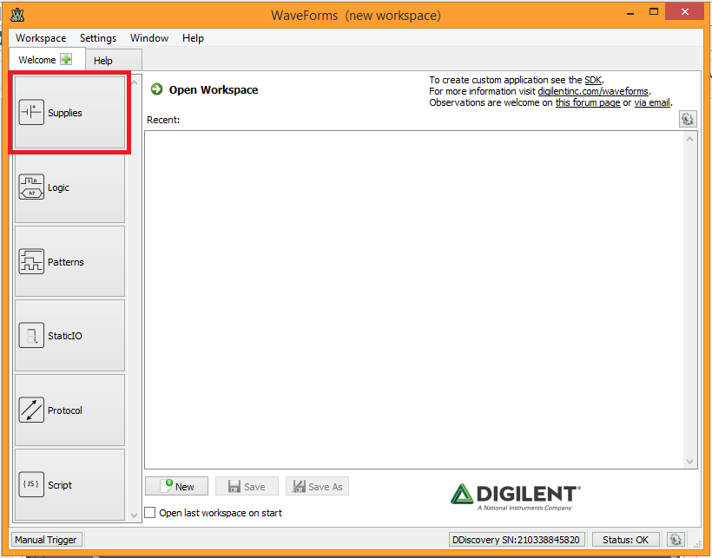Click the green Open Workspace arrow icon
Screen dimensions: 712x558
click(156, 89)
